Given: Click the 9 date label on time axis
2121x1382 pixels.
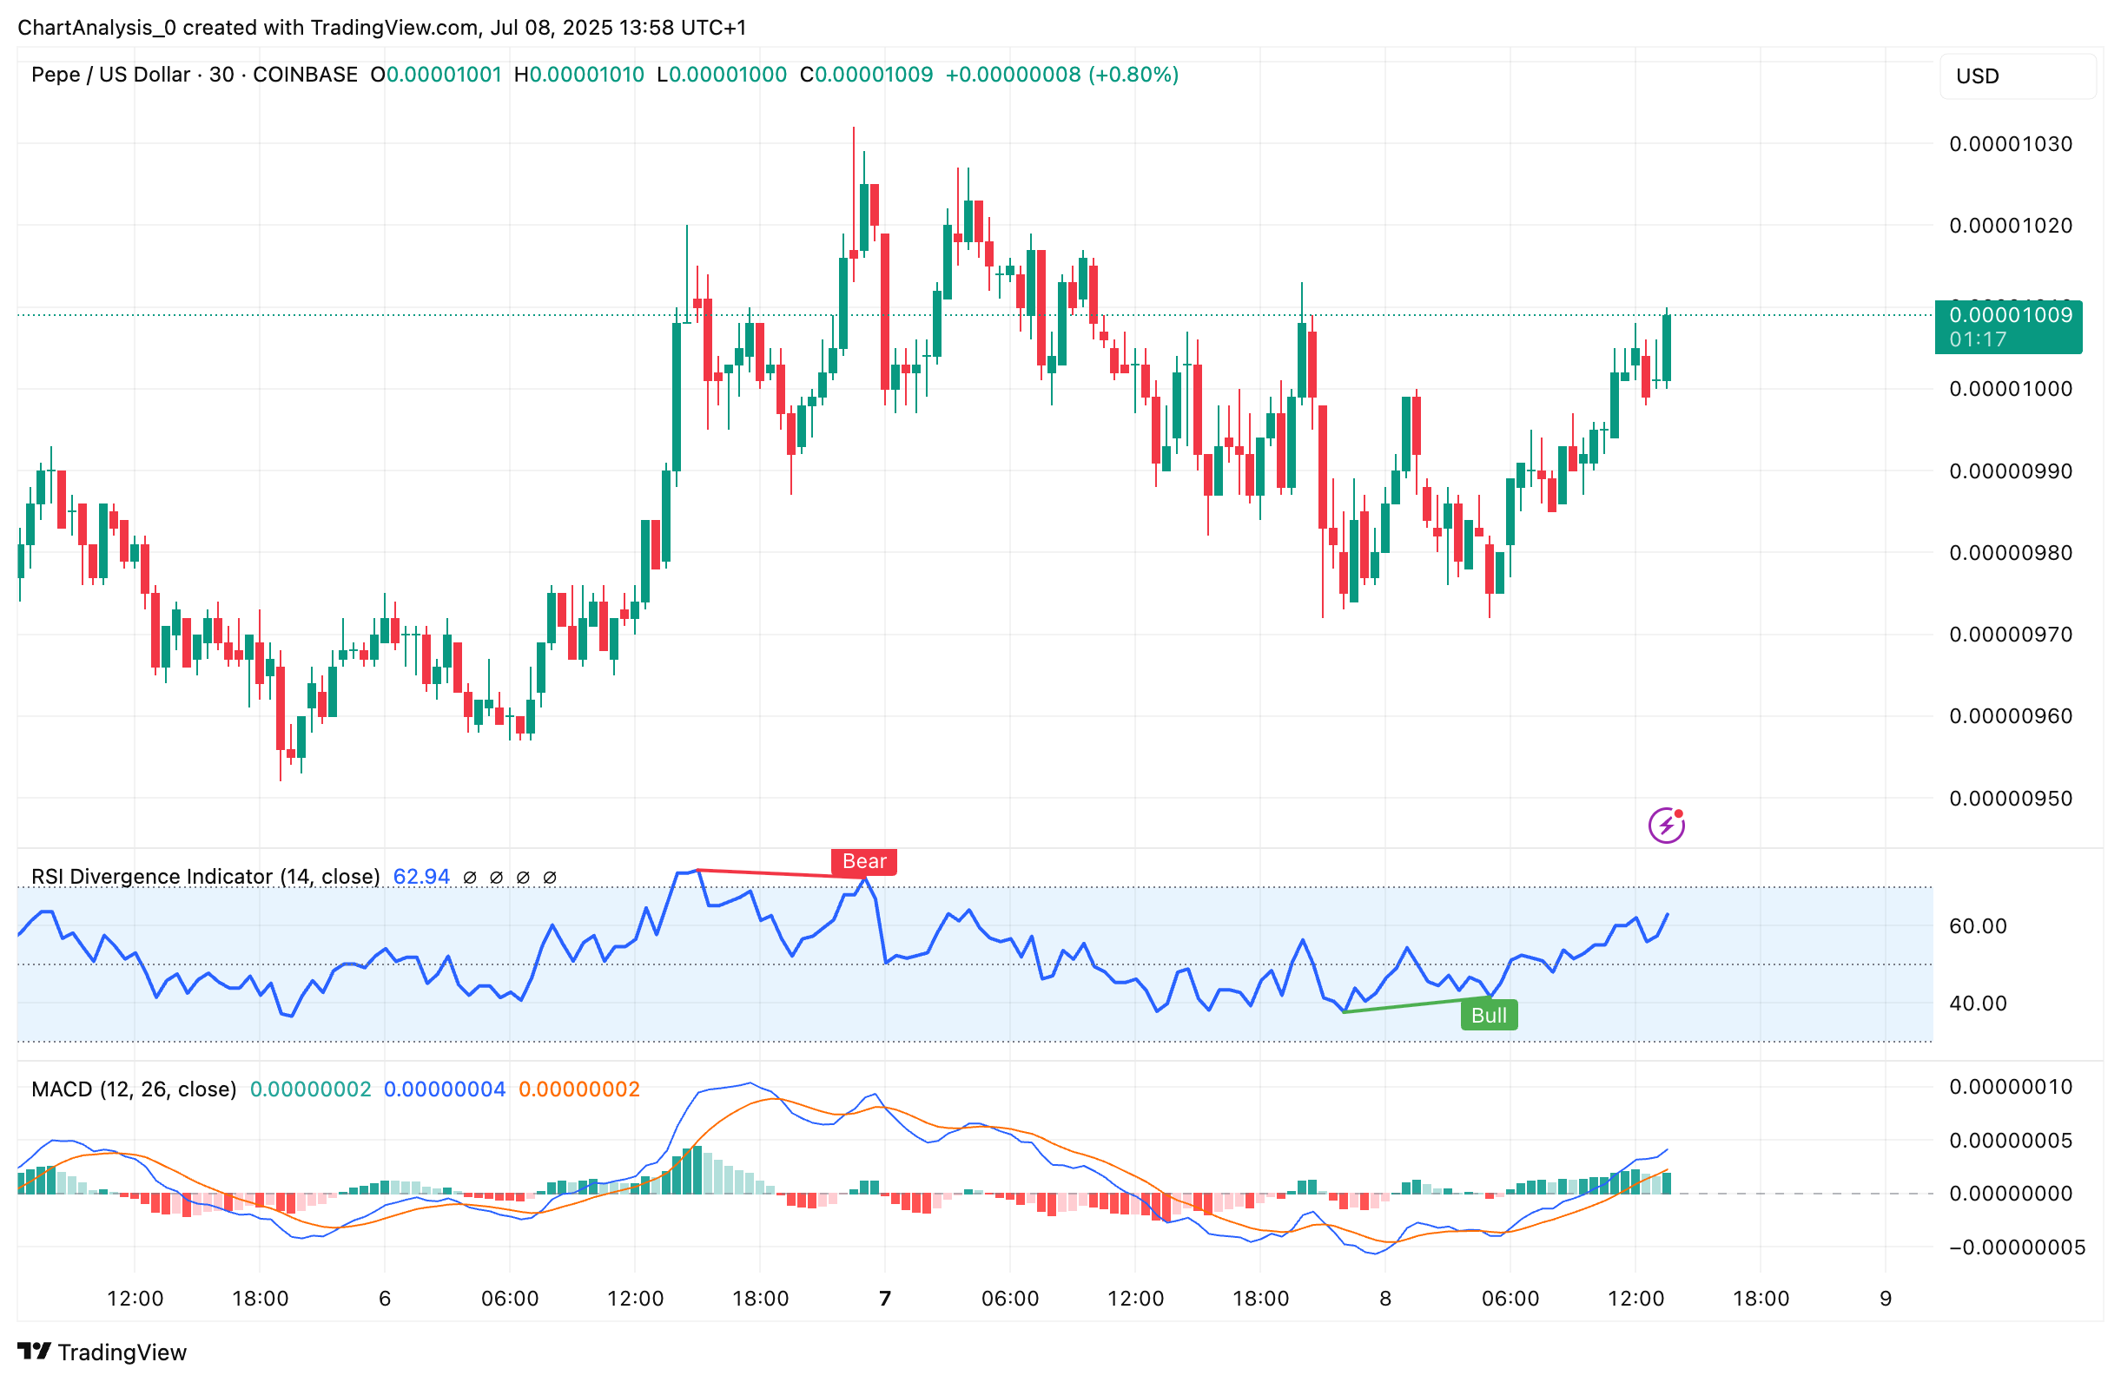Looking at the screenshot, I should (1885, 1299).
